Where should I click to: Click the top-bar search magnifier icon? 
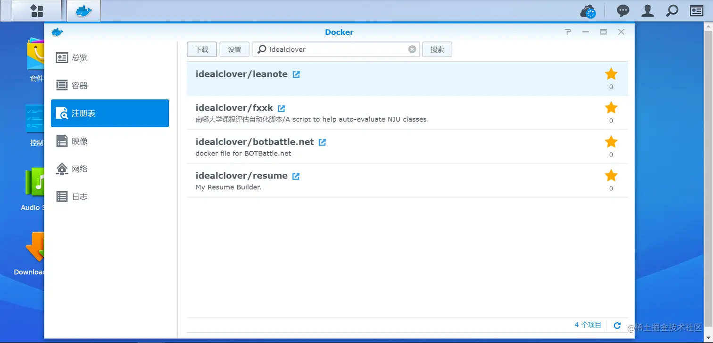point(672,11)
